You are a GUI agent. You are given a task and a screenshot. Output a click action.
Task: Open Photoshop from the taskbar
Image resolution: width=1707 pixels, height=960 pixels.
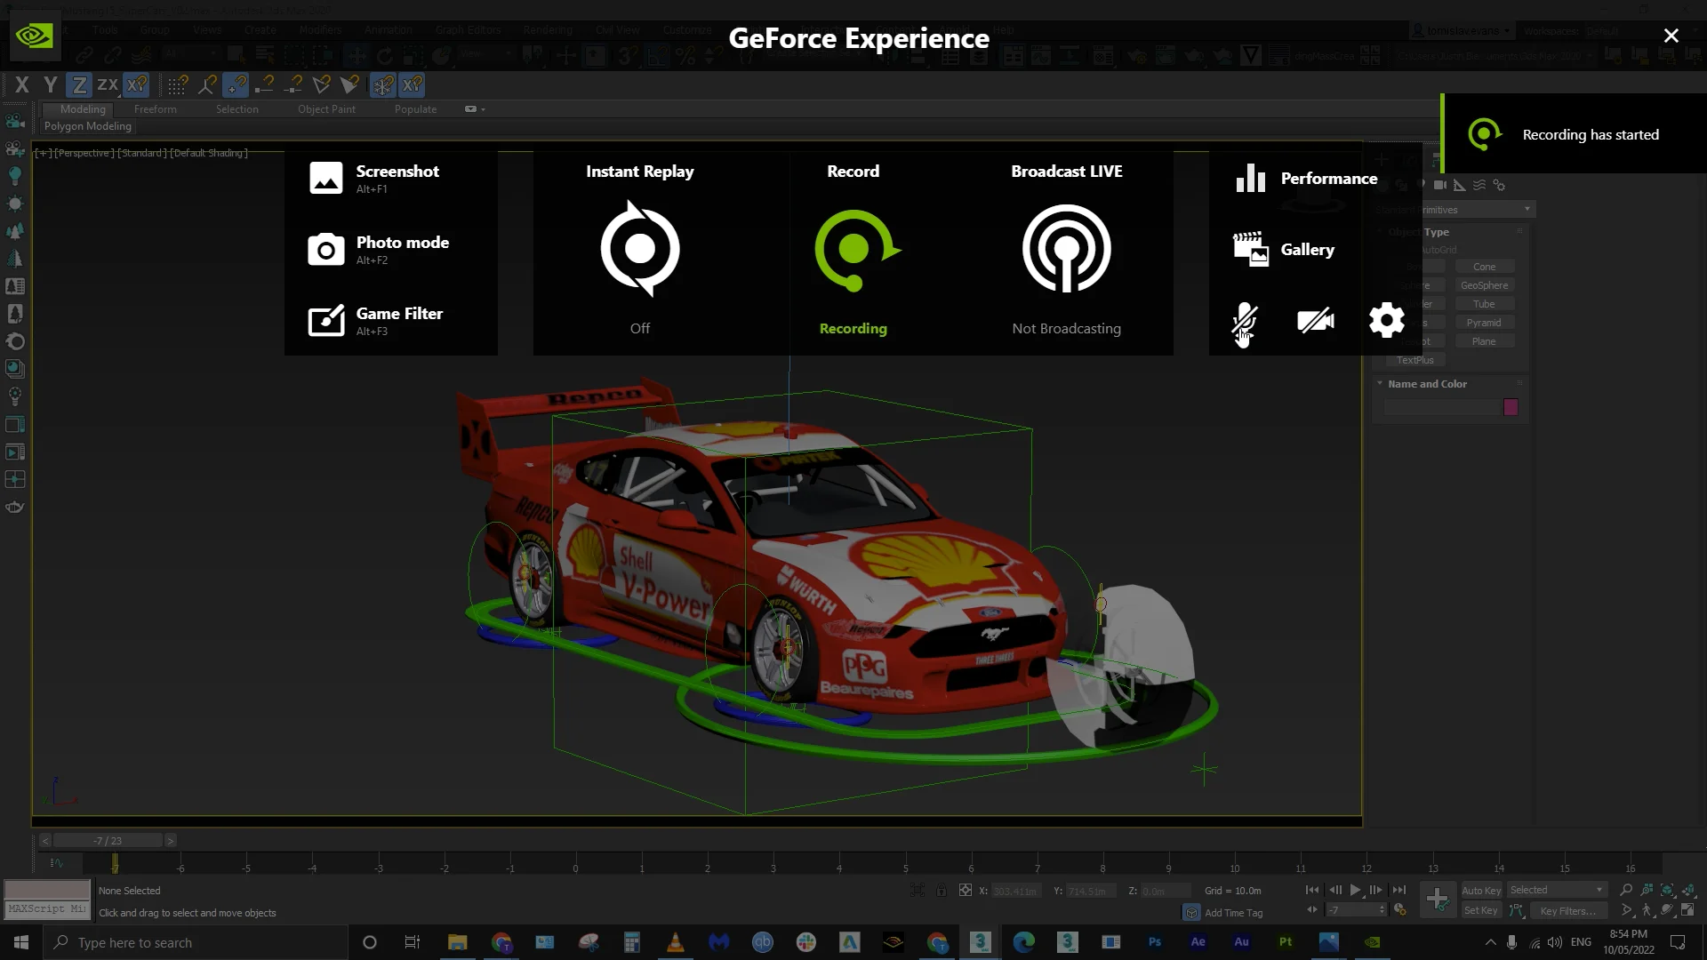pyautogui.click(x=1154, y=942)
